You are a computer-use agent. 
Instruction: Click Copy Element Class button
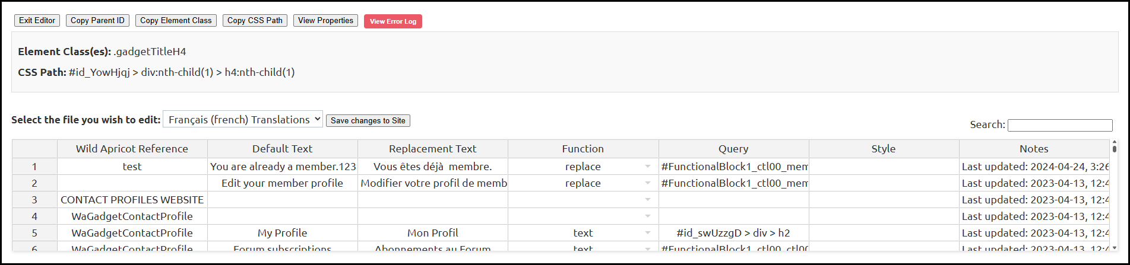[x=176, y=21]
